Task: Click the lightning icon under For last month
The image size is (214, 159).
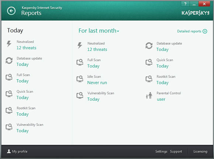Action: 80,45
